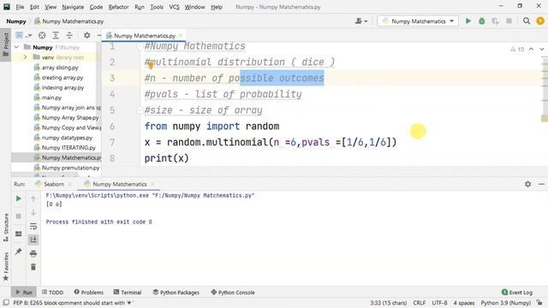Toggle Favorites tool window sidebar button

tap(6, 266)
